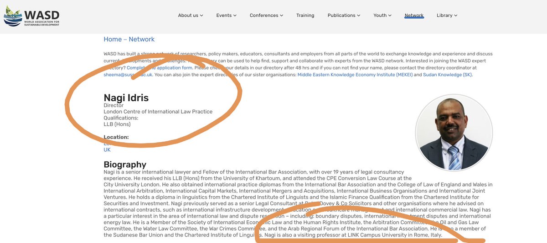Expand the Conferences dropdown chevron

click(x=281, y=15)
